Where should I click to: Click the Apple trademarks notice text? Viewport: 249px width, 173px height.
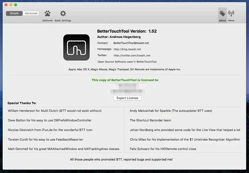pos(125,70)
